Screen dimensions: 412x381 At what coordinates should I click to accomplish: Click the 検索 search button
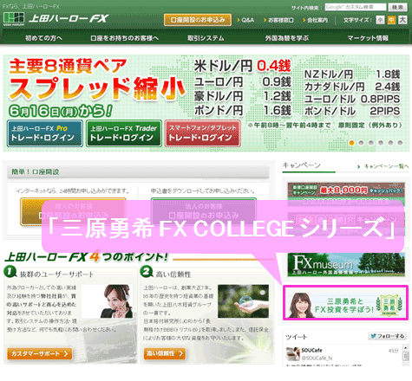(397, 7)
